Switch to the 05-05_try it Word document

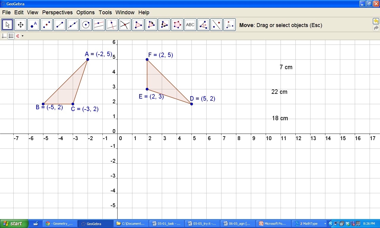tap(202, 224)
